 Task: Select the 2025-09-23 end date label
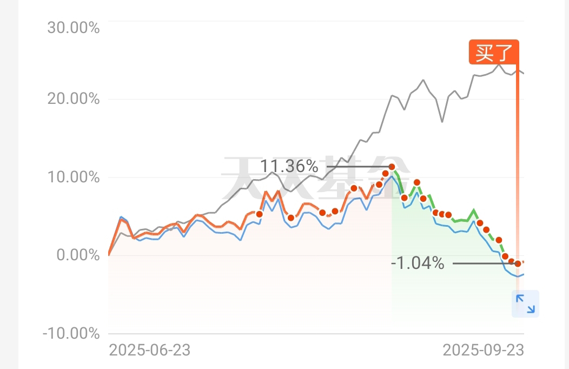click(483, 350)
